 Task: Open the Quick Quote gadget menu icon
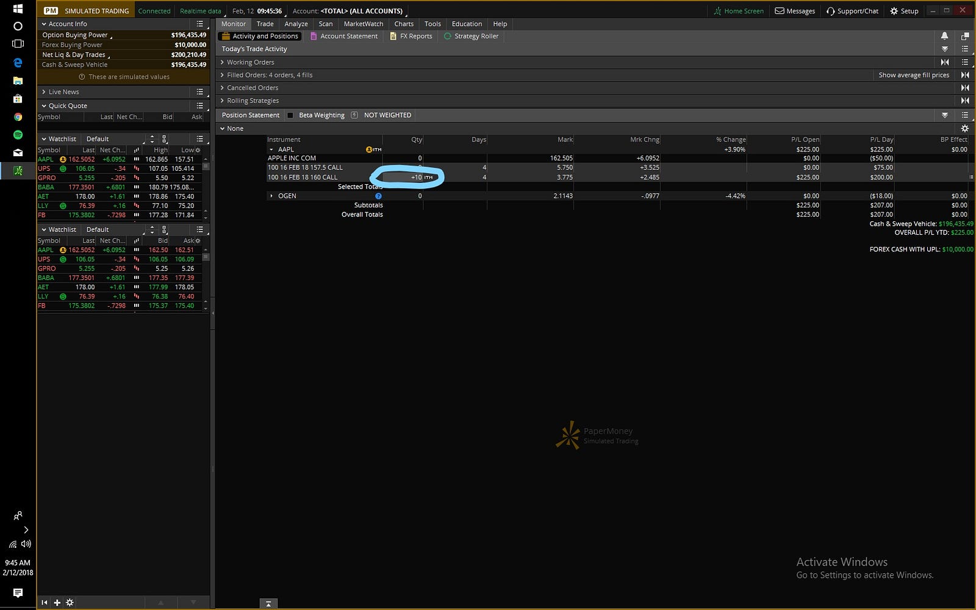pos(199,106)
